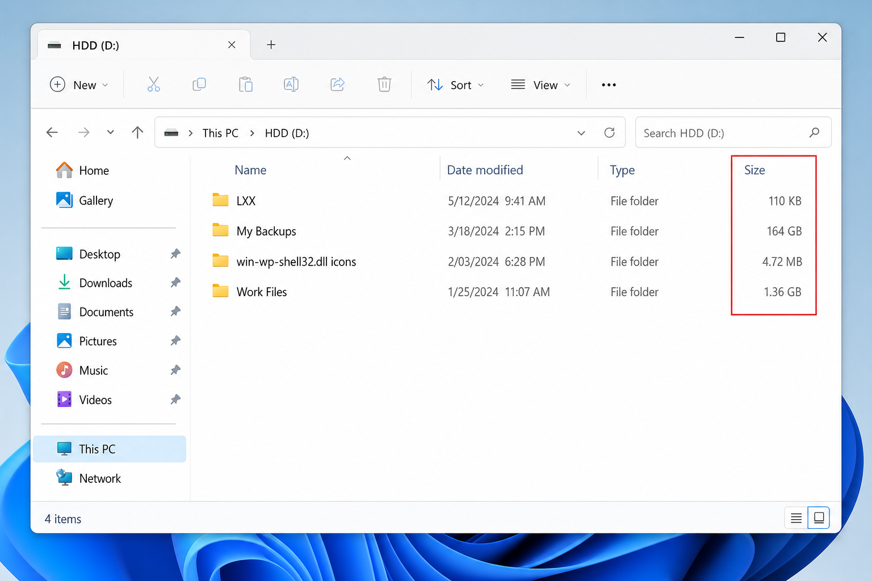Close the HDD (D:) tab
Image resolution: width=872 pixels, height=581 pixels.
tap(232, 45)
